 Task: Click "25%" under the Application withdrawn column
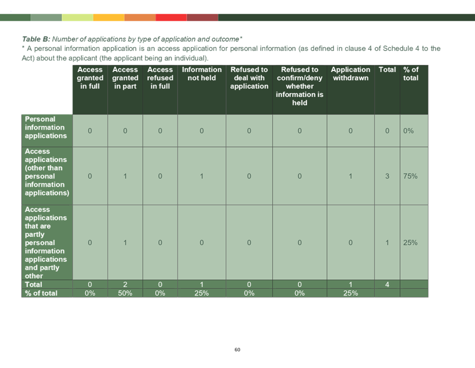[x=351, y=293]
